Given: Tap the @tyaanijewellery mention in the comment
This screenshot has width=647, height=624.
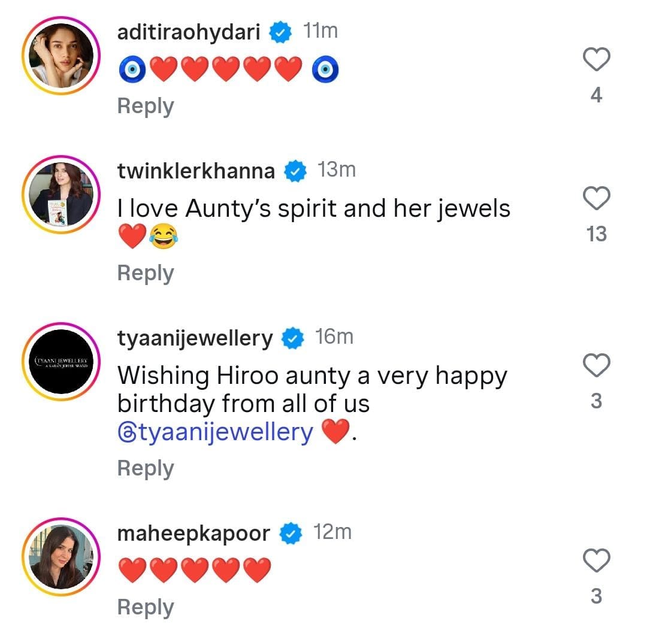Looking at the screenshot, I should 215,432.
